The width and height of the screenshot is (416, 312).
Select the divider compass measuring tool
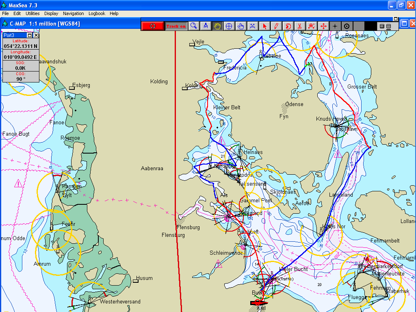(206, 26)
